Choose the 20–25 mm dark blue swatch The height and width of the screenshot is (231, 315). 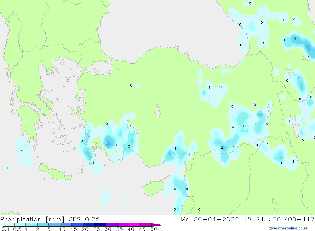[x=89, y=225]
